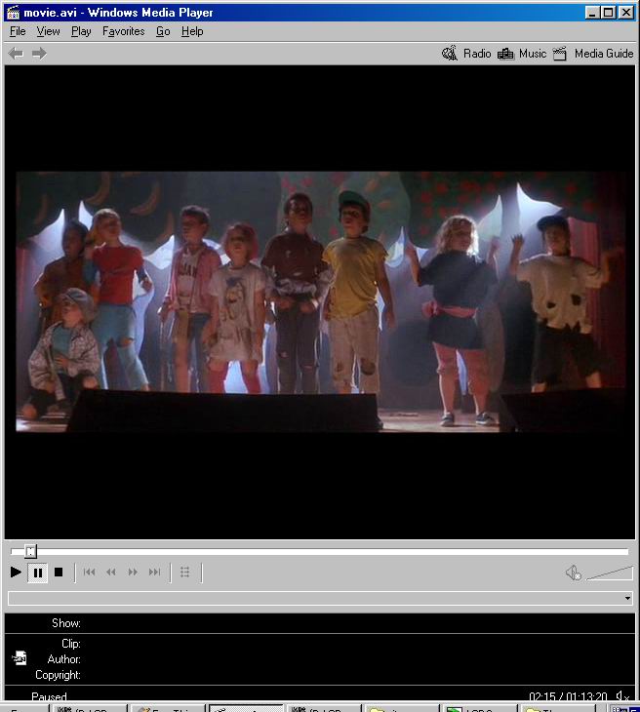Minimize the Windows Media Player window
Screen dimensions: 640x712
[x=591, y=13]
